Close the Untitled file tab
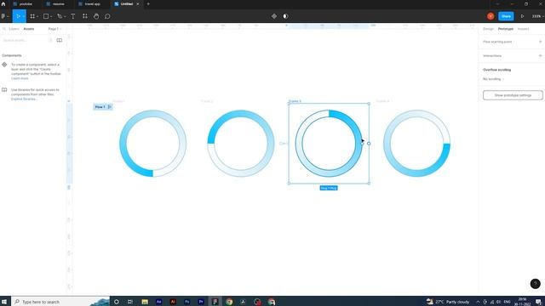The height and width of the screenshot is (306, 545). (138, 3)
